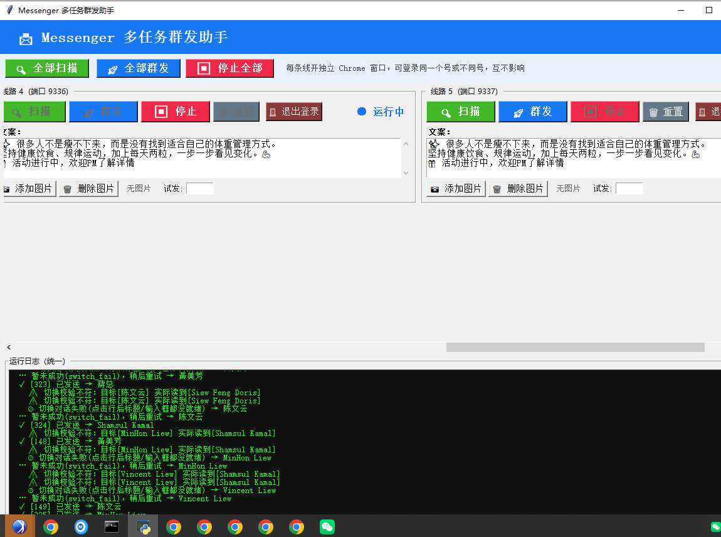Click log line [323] 已发送 → 蒋总
Image resolution: width=721 pixels, height=537 pixels.
tap(66, 384)
